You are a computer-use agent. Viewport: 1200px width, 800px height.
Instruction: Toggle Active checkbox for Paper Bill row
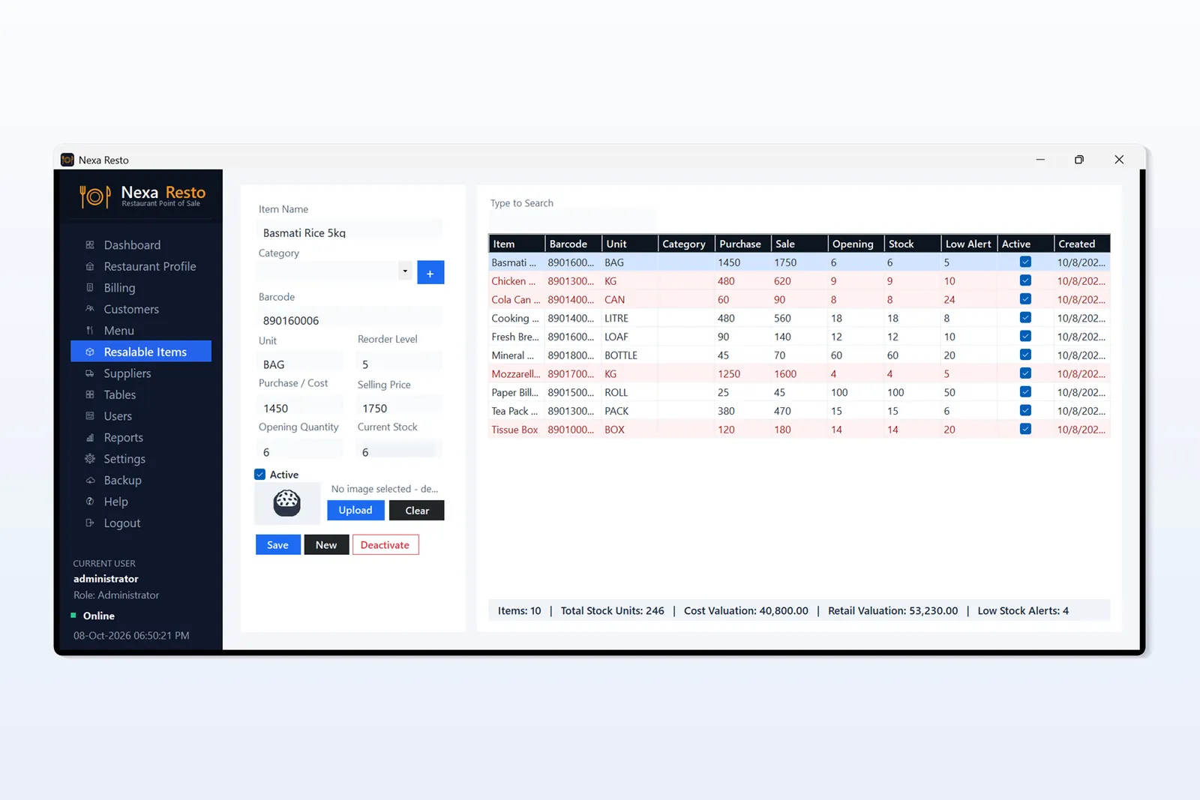click(1025, 392)
